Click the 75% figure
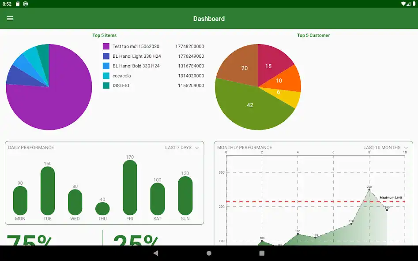This screenshot has width=418, height=261. coord(29,240)
